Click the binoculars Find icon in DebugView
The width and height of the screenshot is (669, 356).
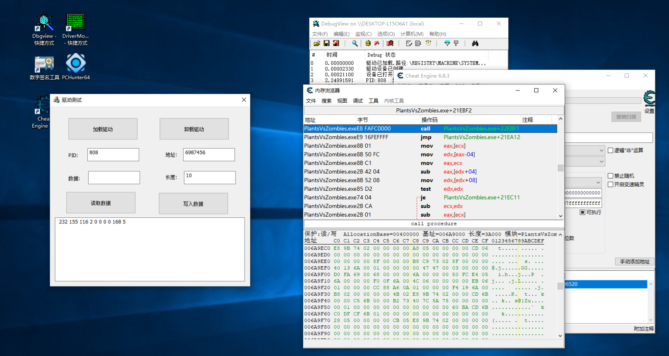click(x=475, y=43)
